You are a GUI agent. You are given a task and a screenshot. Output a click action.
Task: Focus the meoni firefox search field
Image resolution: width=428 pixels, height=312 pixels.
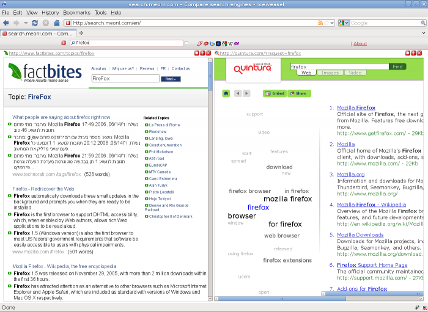127,43
